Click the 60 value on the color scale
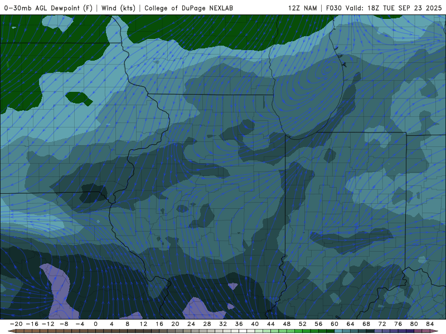The width and height of the screenshot is (446, 334). pyautogui.click(x=334, y=324)
